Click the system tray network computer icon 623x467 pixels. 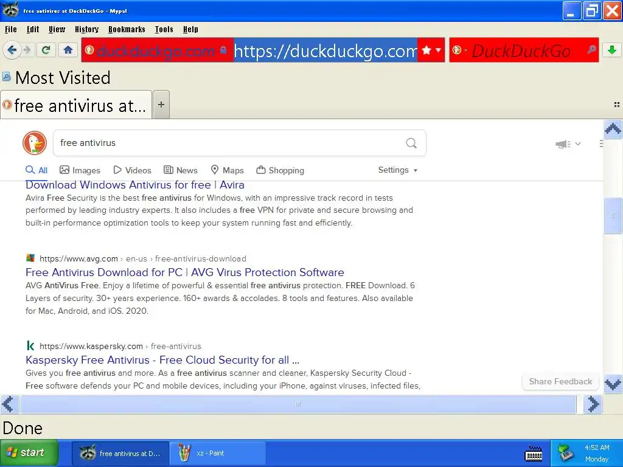(x=565, y=453)
